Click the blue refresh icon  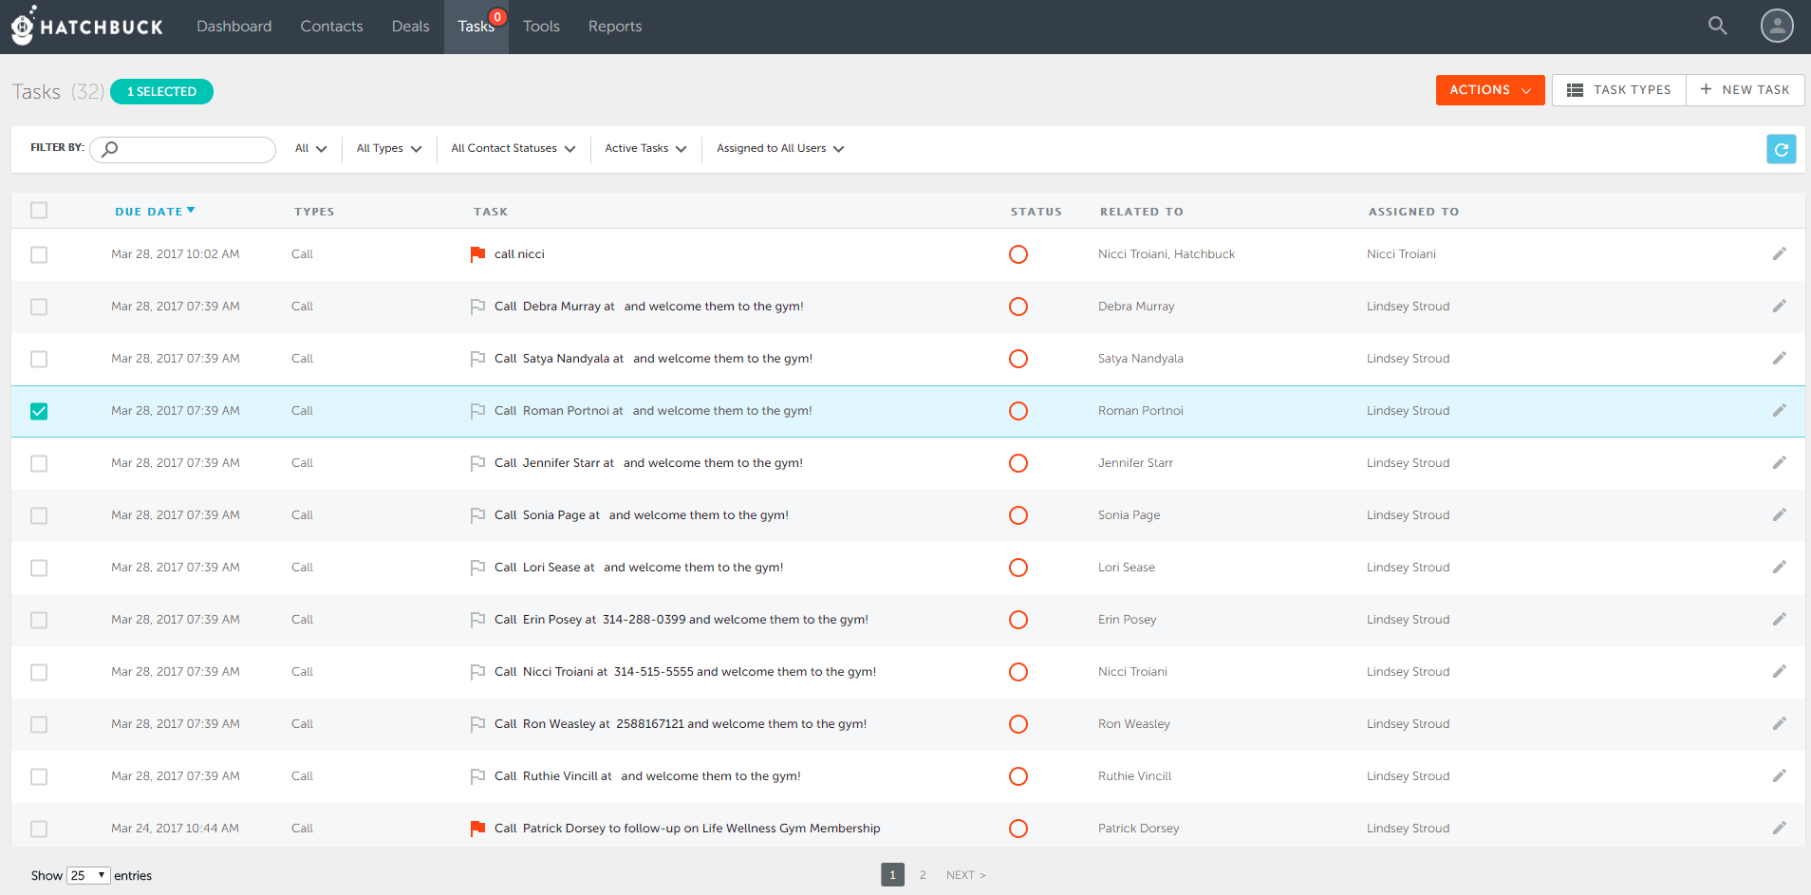1781,149
